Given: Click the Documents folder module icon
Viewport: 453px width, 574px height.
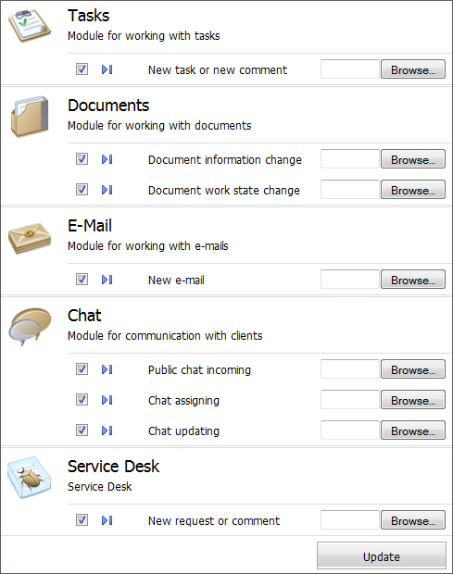Looking at the screenshot, I should (x=30, y=116).
